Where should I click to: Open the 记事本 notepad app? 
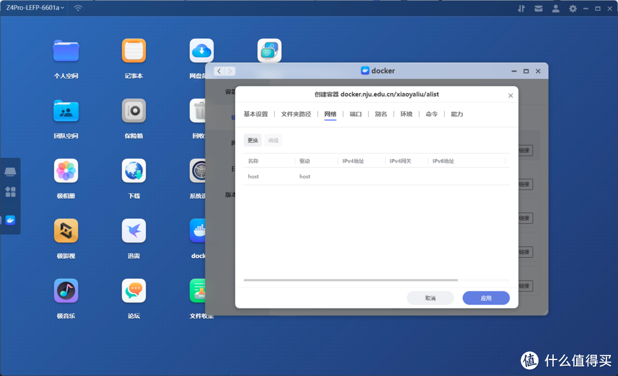point(133,51)
